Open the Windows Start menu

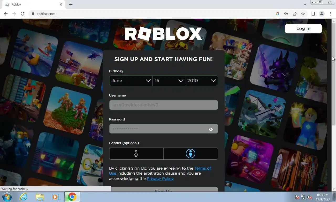[7, 197]
